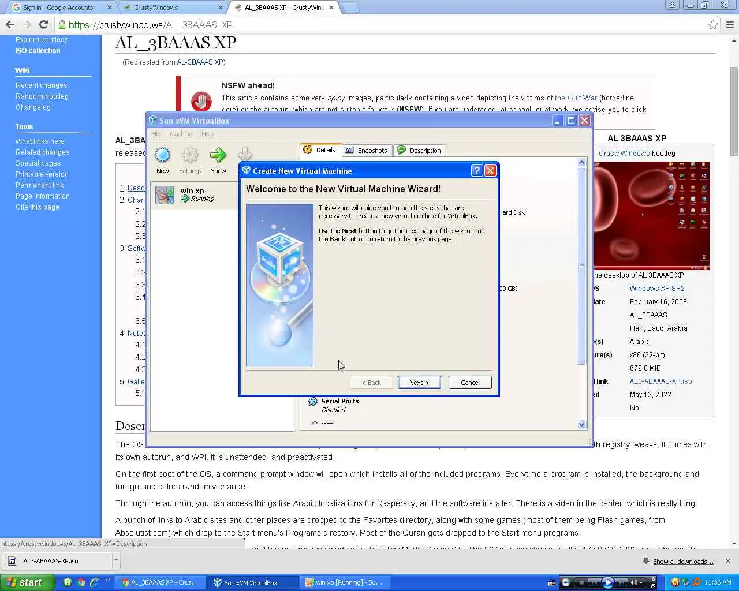Click the page vertical scrollbar thumb
Screen dimensions: 739x591
(734, 111)
